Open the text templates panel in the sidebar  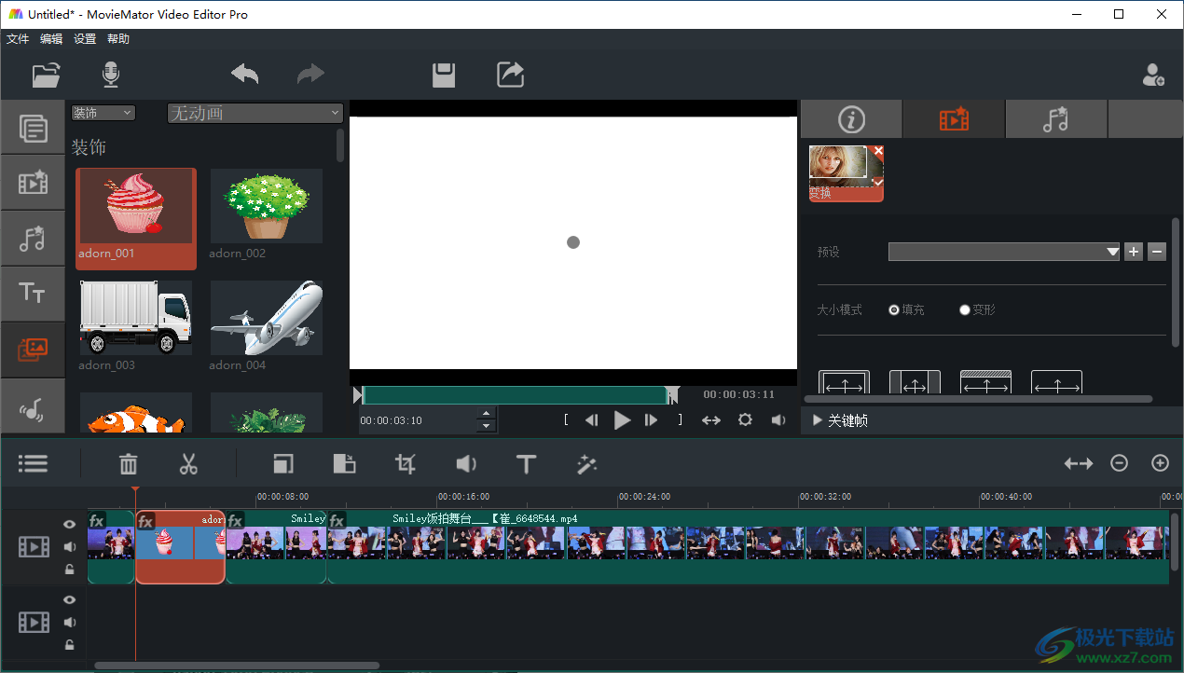(x=33, y=294)
